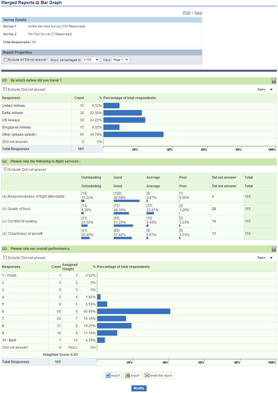Check Exclude 'Did not answer' under Q3
The height and width of the screenshot is (393, 278).
coord(5,257)
